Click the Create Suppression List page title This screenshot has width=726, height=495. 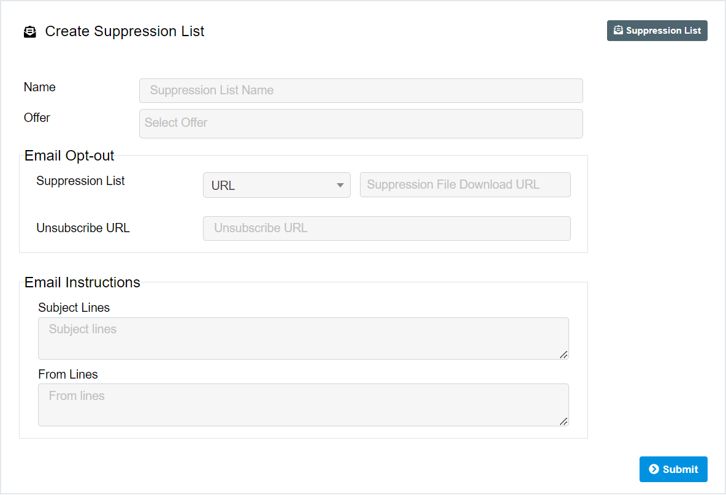(x=125, y=31)
